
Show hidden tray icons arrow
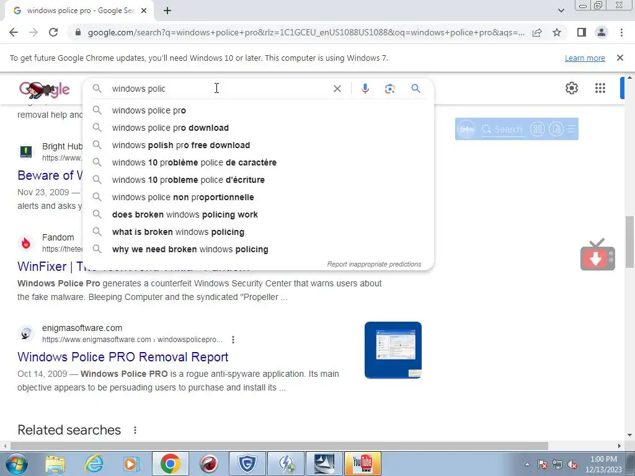click(527, 465)
